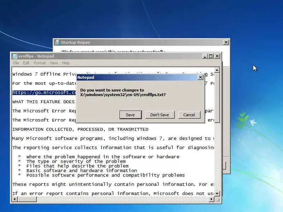Click the line starting 'The reporting service collects'
283x212 pixels.
[113, 148]
